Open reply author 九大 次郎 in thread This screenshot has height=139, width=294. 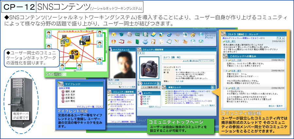click(236, 60)
